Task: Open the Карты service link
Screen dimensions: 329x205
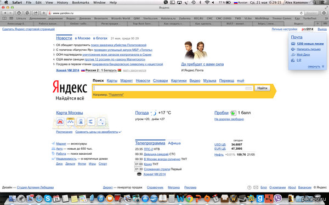Action: point(112,81)
